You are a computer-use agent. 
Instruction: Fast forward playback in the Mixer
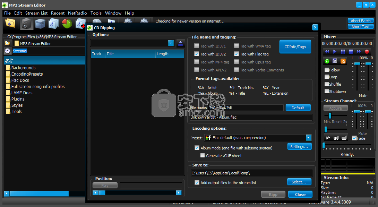click(359, 52)
